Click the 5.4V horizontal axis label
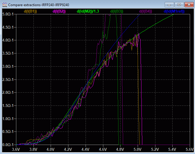Viewport: 195px width, 154px height. (172, 149)
